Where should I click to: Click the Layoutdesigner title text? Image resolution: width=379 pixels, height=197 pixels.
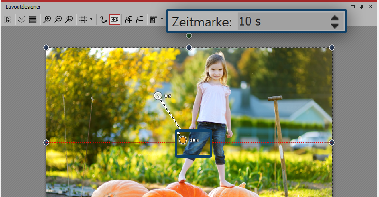pos(23,7)
